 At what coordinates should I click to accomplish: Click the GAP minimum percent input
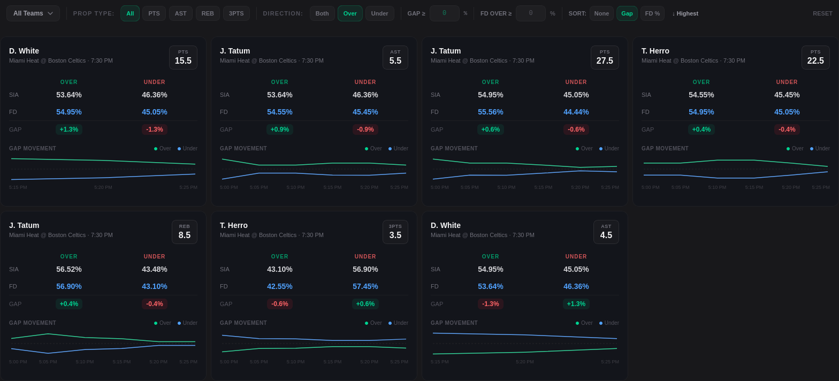click(444, 13)
